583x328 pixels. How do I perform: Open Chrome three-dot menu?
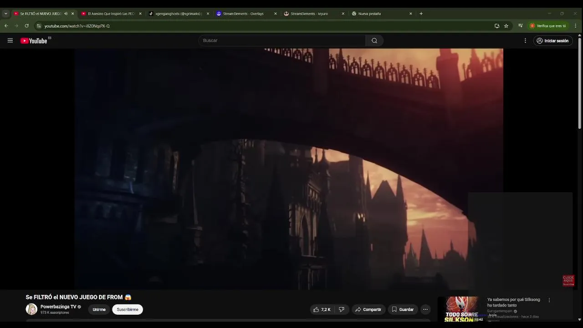pos(576,26)
